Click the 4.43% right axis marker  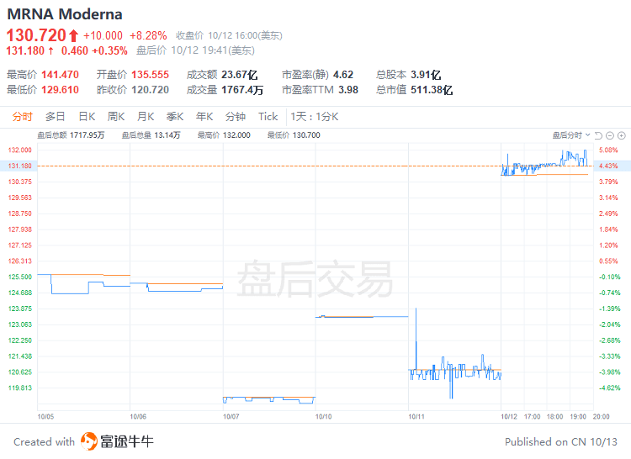coord(612,166)
